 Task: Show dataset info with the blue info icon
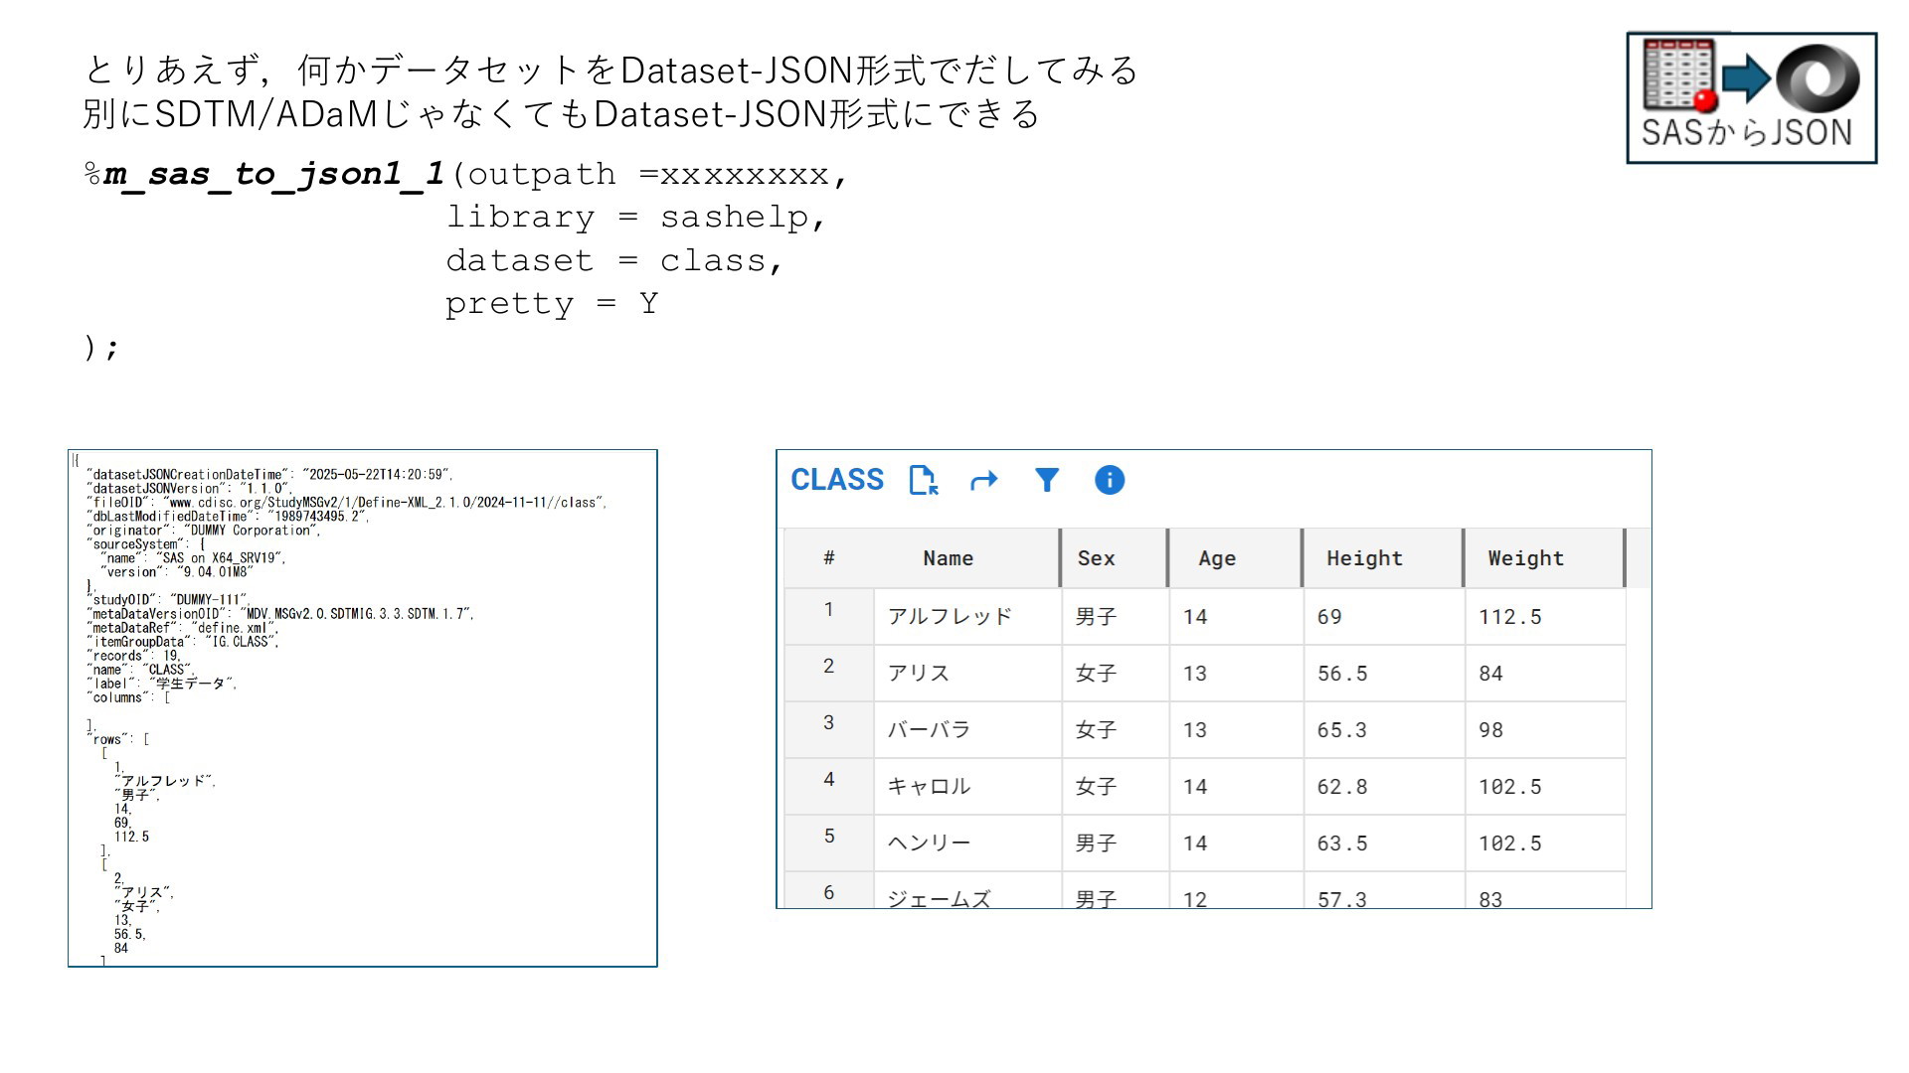tap(1110, 480)
